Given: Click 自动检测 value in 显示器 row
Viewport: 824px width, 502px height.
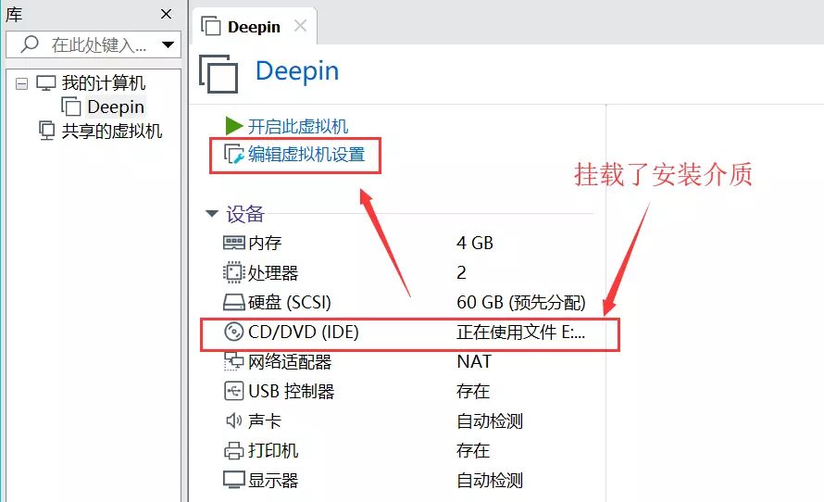Looking at the screenshot, I should tap(490, 481).
